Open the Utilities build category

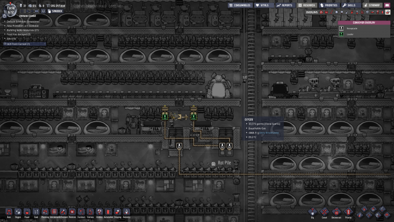(x=99, y=212)
